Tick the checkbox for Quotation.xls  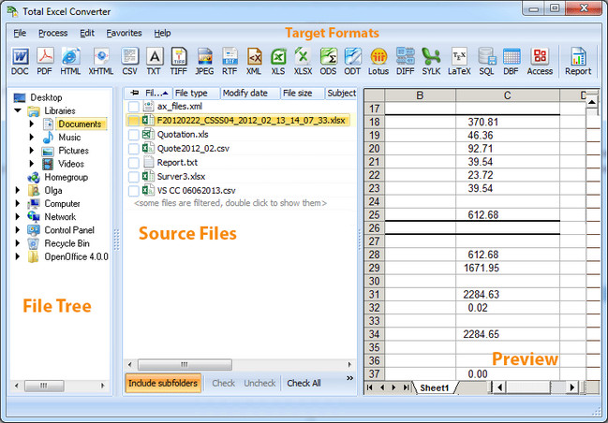click(x=134, y=135)
